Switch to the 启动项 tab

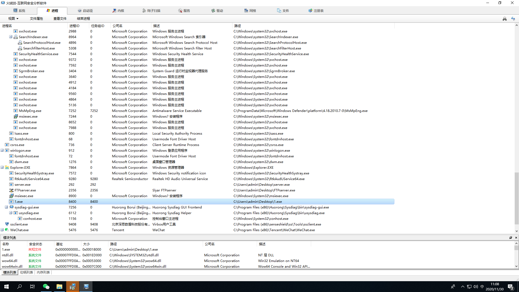tap(85, 11)
